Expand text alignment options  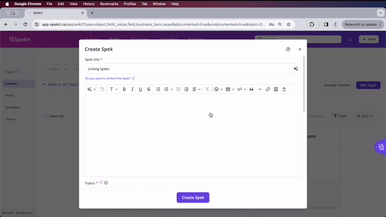(196, 89)
